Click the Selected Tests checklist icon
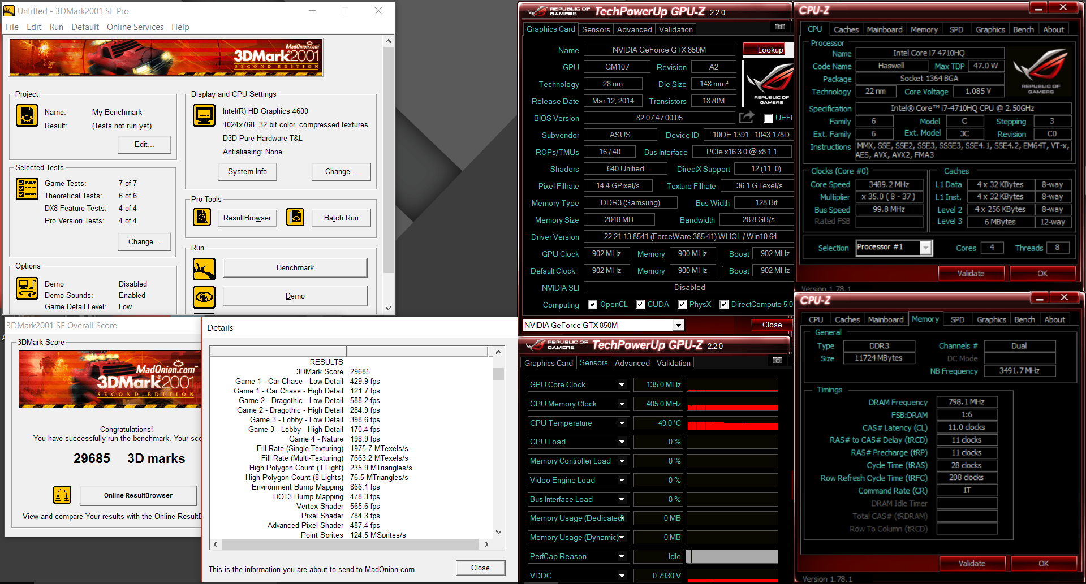 click(x=27, y=188)
